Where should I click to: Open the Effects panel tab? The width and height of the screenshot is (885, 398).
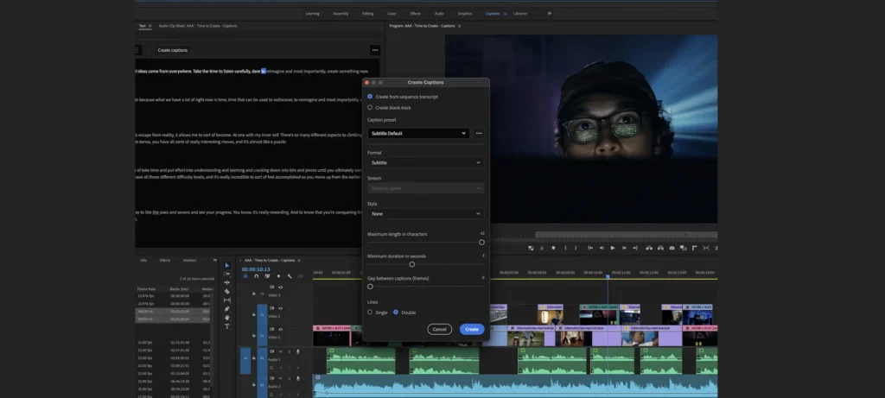point(164,260)
